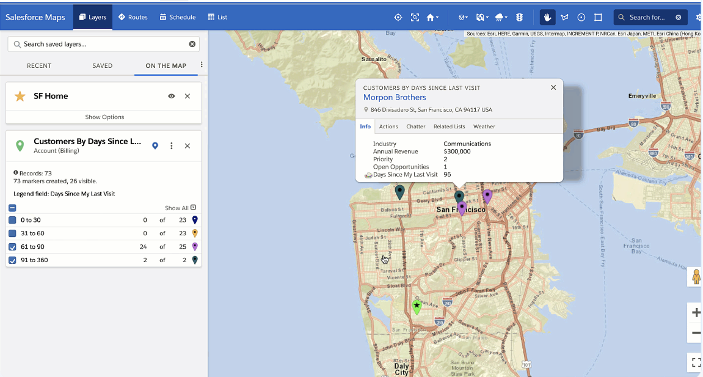The image size is (703, 377).
Task: Click Show Options under SF Home
Action: (104, 117)
